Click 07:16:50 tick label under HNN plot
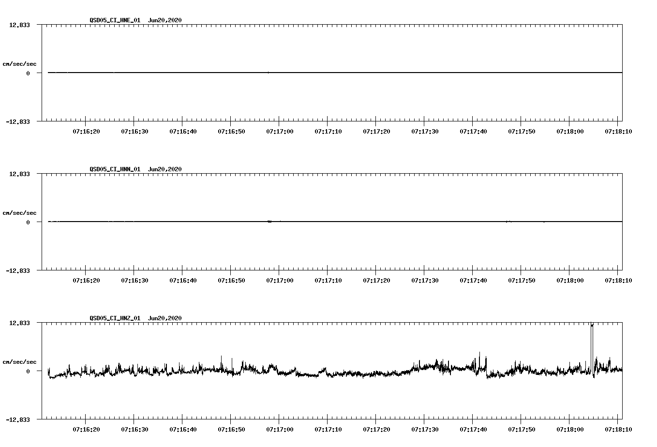This screenshot has height=447, width=657. 232,280
